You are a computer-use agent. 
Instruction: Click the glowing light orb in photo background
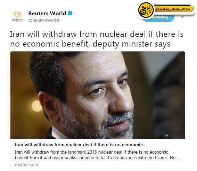[36, 106]
